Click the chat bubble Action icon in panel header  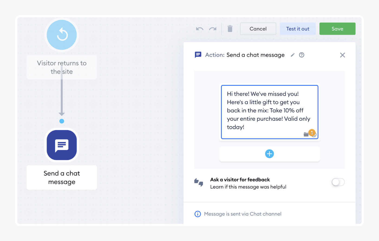[x=198, y=55]
